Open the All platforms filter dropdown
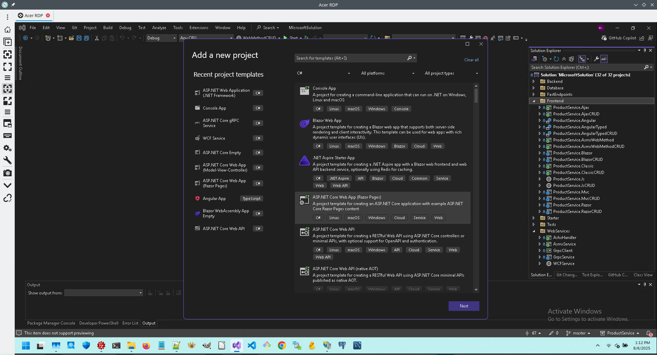 [x=387, y=73]
